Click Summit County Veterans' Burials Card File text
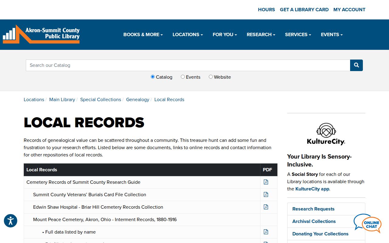The width and height of the screenshot is (389, 243). point(90,195)
